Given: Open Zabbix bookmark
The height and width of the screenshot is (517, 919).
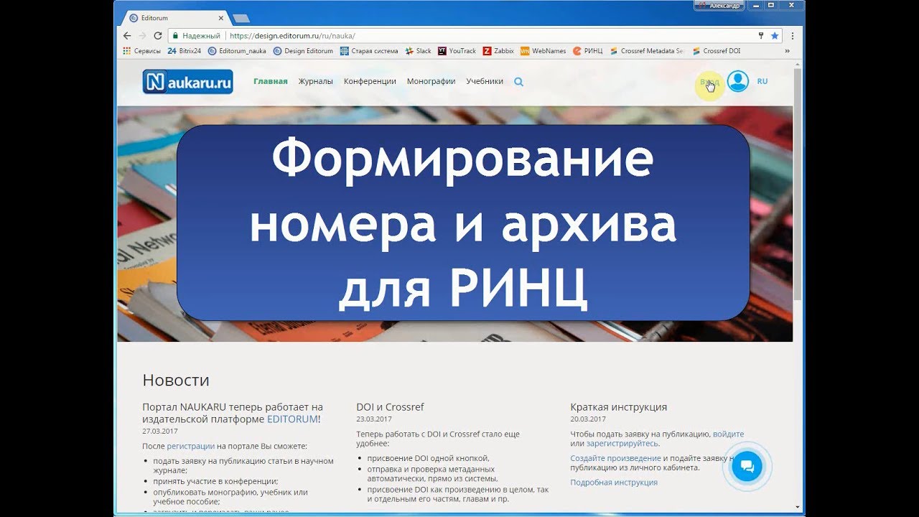Looking at the screenshot, I should tap(498, 51).
